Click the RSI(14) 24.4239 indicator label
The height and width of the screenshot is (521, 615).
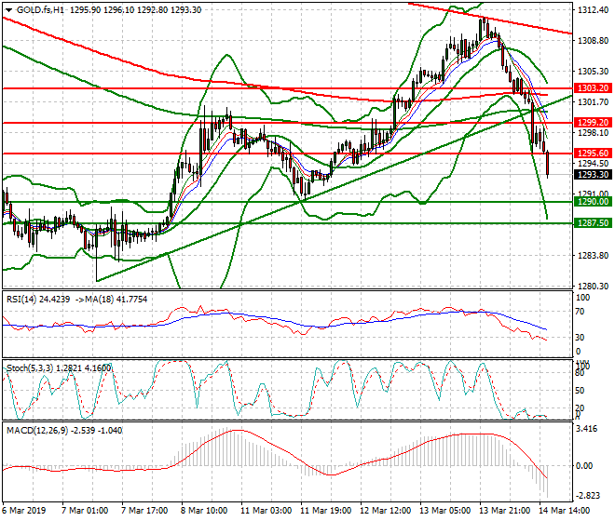point(38,300)
